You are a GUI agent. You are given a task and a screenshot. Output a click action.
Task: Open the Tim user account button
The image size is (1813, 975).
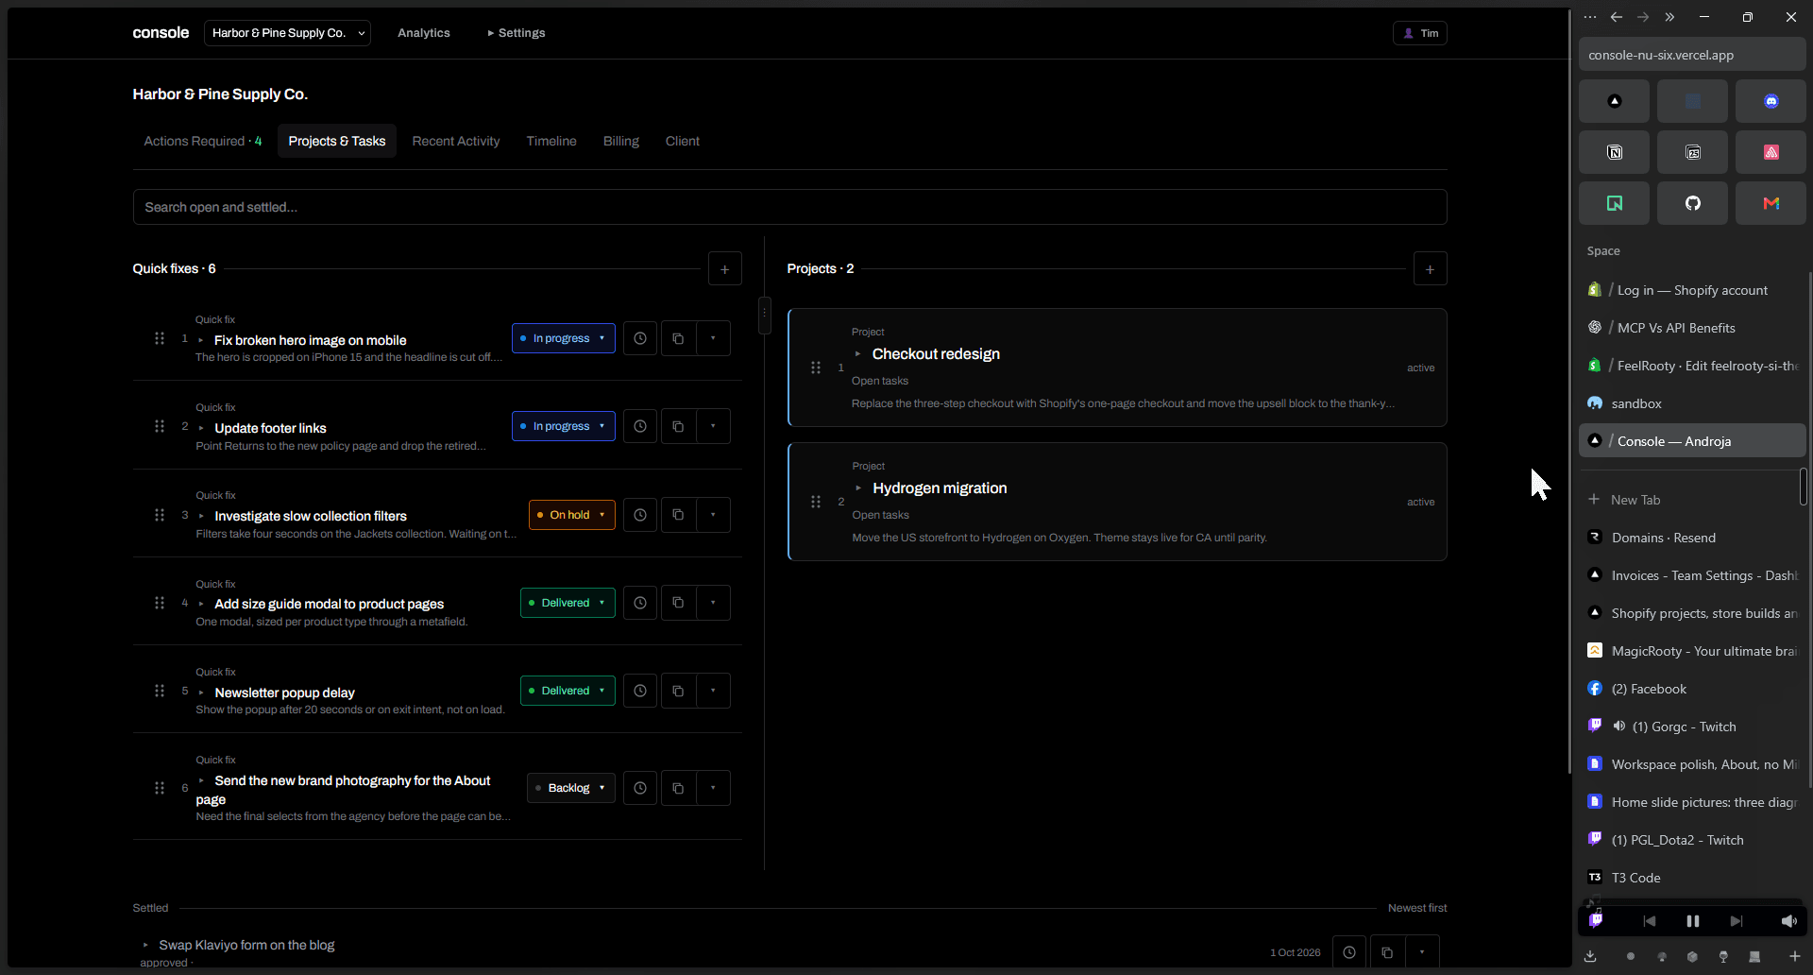click(x=1420, y=33)
